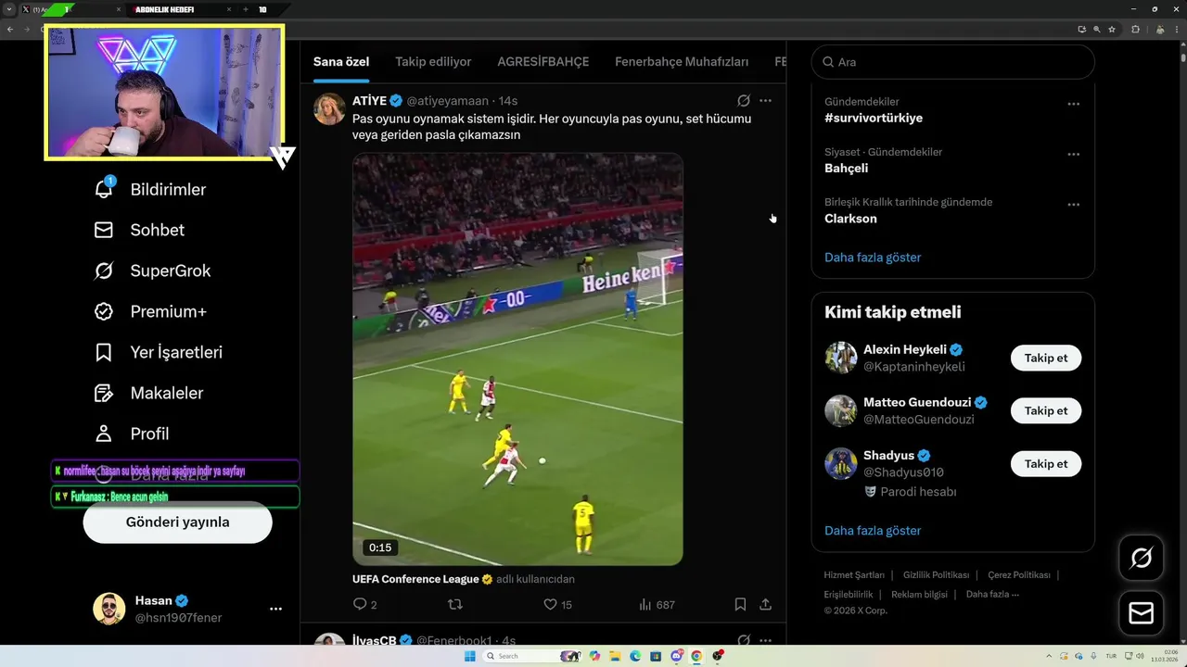
Task: Follow Matteo Guendouzi with Takip et
Action: (1046, 410)
